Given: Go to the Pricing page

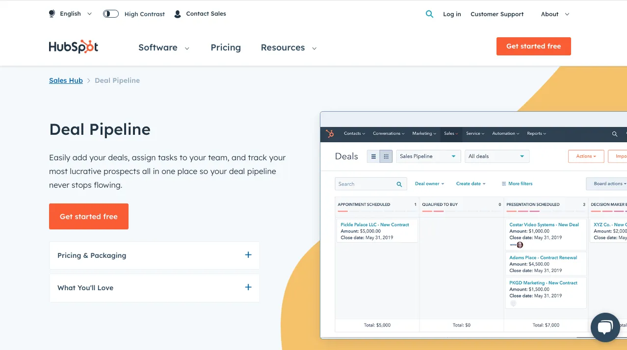Looking at the screenshot, I should [226, 48].
